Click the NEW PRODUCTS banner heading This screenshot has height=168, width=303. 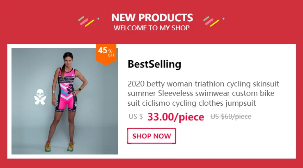click(x=152, y=18)
